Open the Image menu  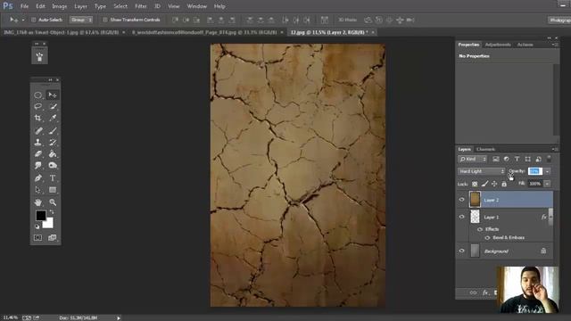(x=60, y=6)
